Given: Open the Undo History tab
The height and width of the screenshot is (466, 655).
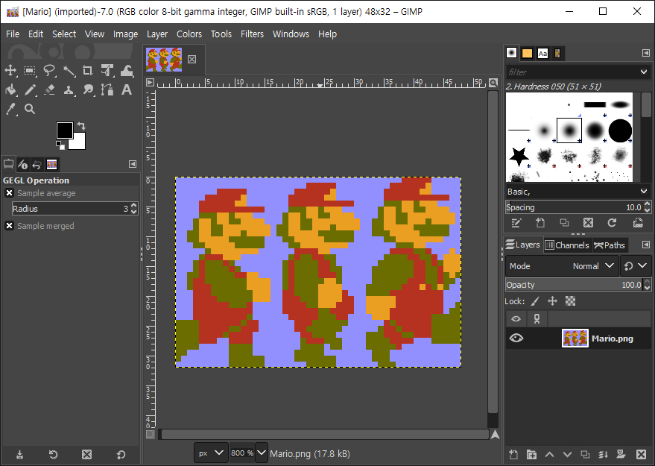Looking at the screenshot, I should pos(37,165).
